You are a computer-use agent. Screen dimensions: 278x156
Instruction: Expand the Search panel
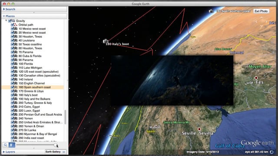[4, 9]
